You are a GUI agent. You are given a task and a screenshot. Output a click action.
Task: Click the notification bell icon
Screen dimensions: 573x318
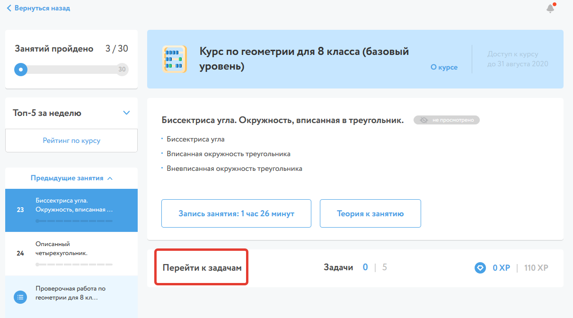coord(550,9)
